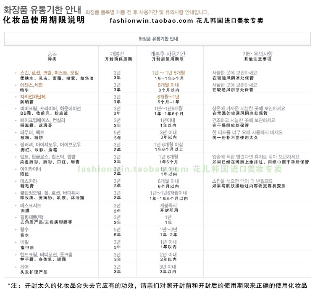Image resolution: width=315 pixels, height=294 pixels.
Task: Click "卸妆油、洗面奶、乳液、沐浴露" row label
Action: click(x=52, y=198)
